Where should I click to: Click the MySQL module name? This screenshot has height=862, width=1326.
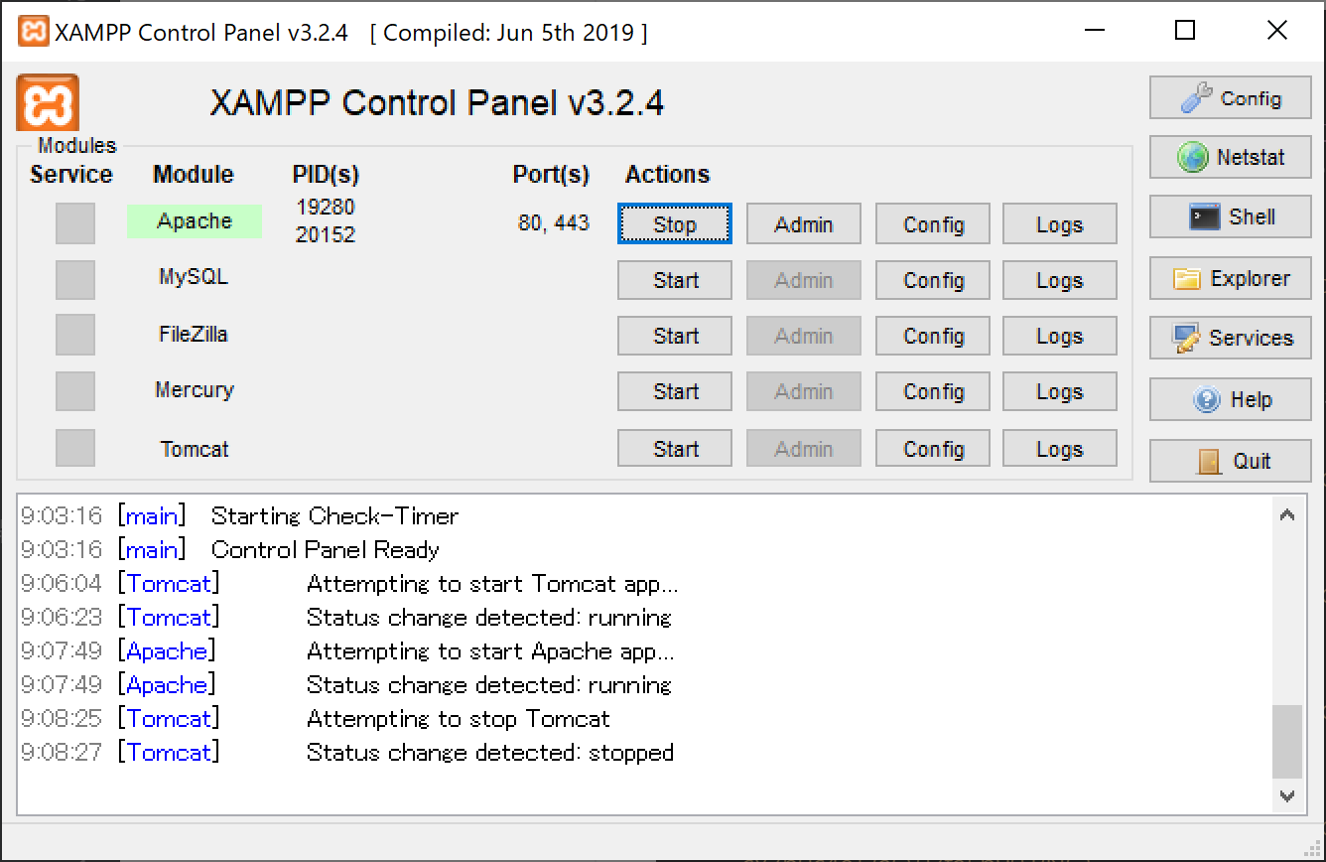point(194,276)
